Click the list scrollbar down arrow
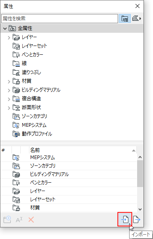153x239 pixels. [140, 209]
